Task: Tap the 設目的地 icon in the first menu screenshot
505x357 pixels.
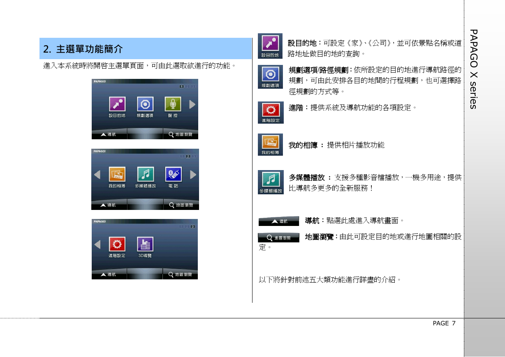Action: click(x=117, y=104)
